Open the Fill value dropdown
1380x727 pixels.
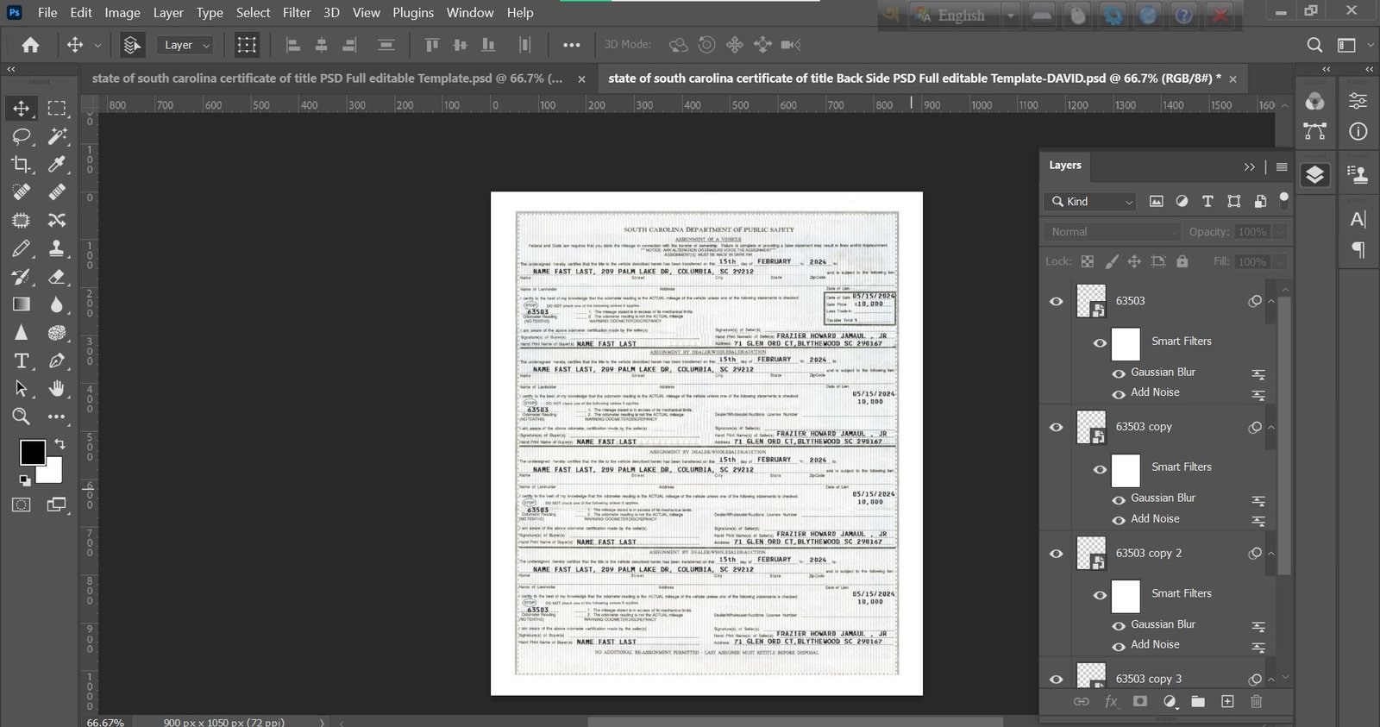click(1280, 262)
